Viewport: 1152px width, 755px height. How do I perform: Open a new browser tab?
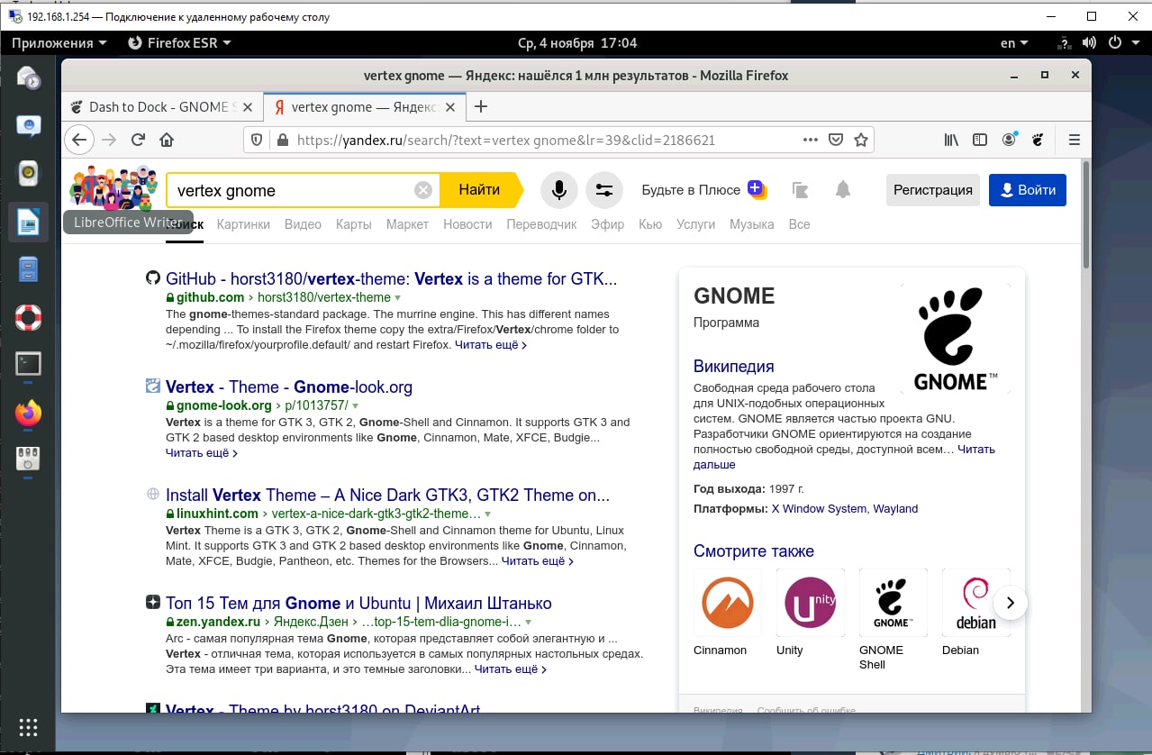481,106
